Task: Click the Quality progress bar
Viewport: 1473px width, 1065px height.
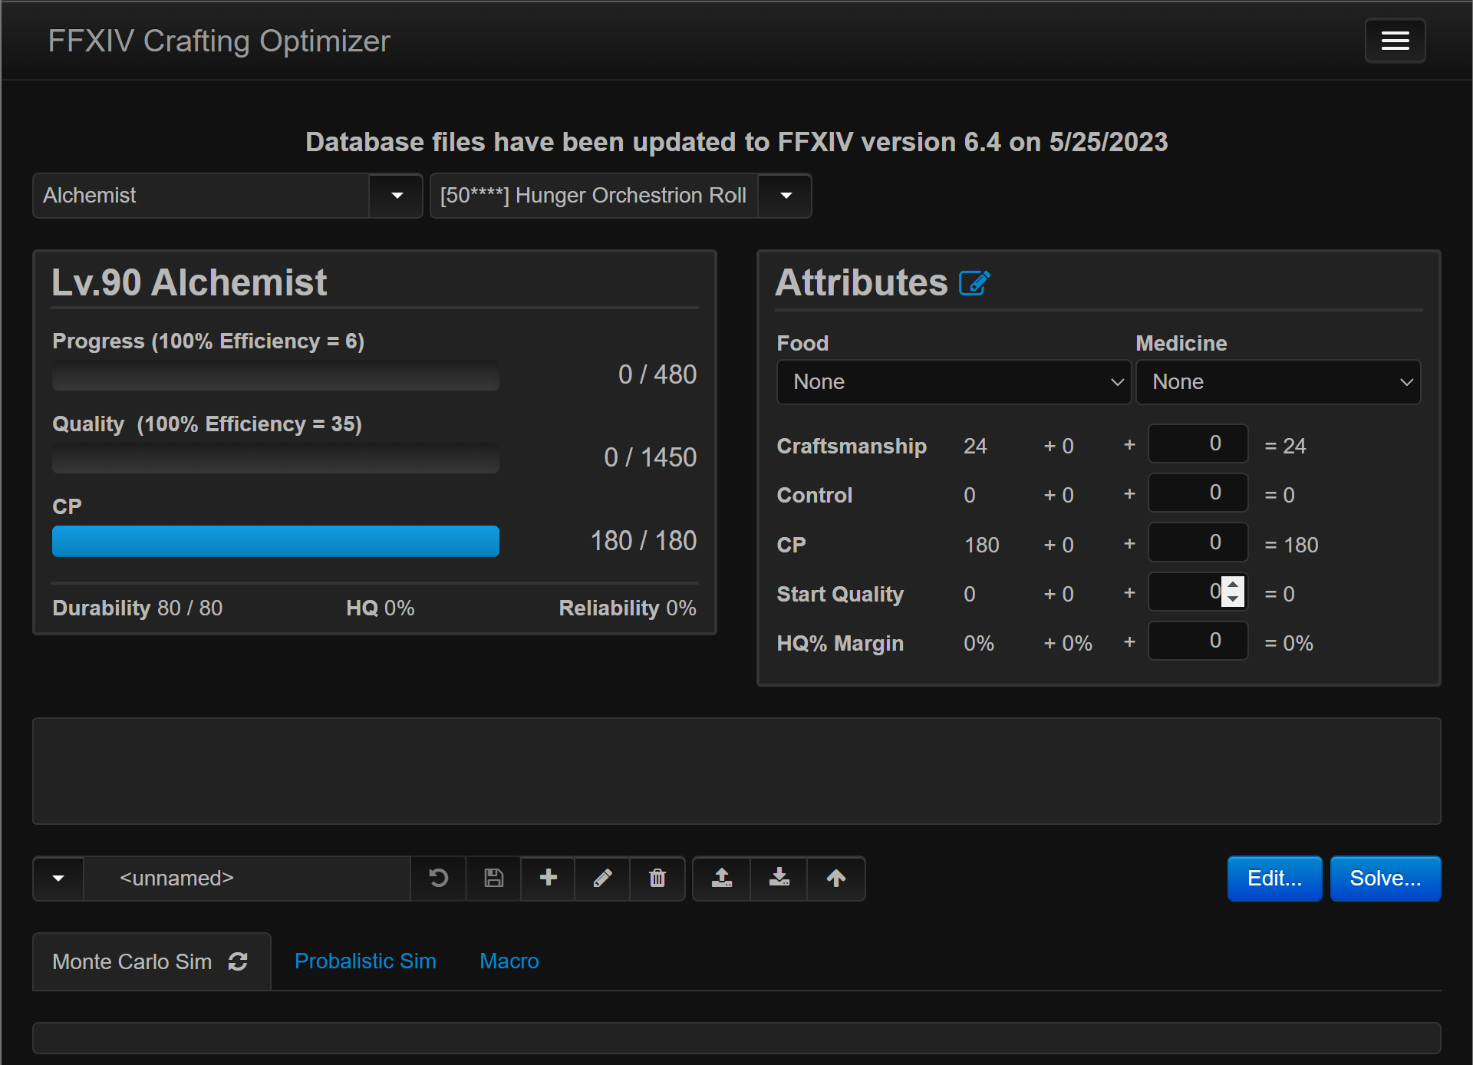Action: [x=275, y=459]
